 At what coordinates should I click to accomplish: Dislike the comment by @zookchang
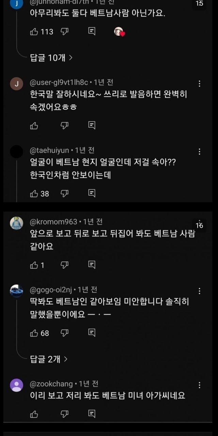tap(65, 414)
